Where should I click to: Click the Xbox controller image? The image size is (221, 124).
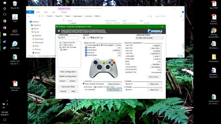tap(104, 68)
